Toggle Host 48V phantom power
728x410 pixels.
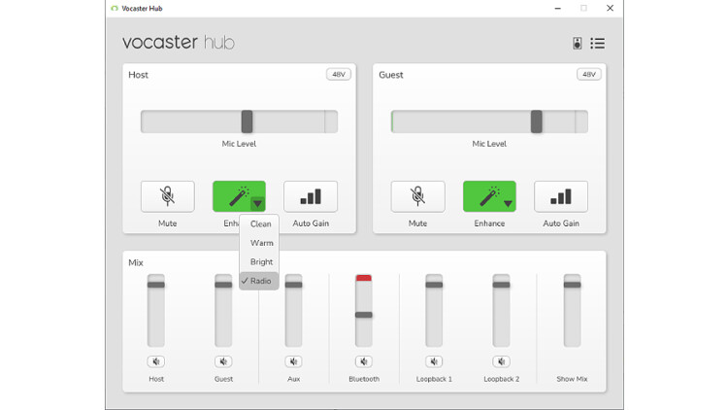(339, 75)
